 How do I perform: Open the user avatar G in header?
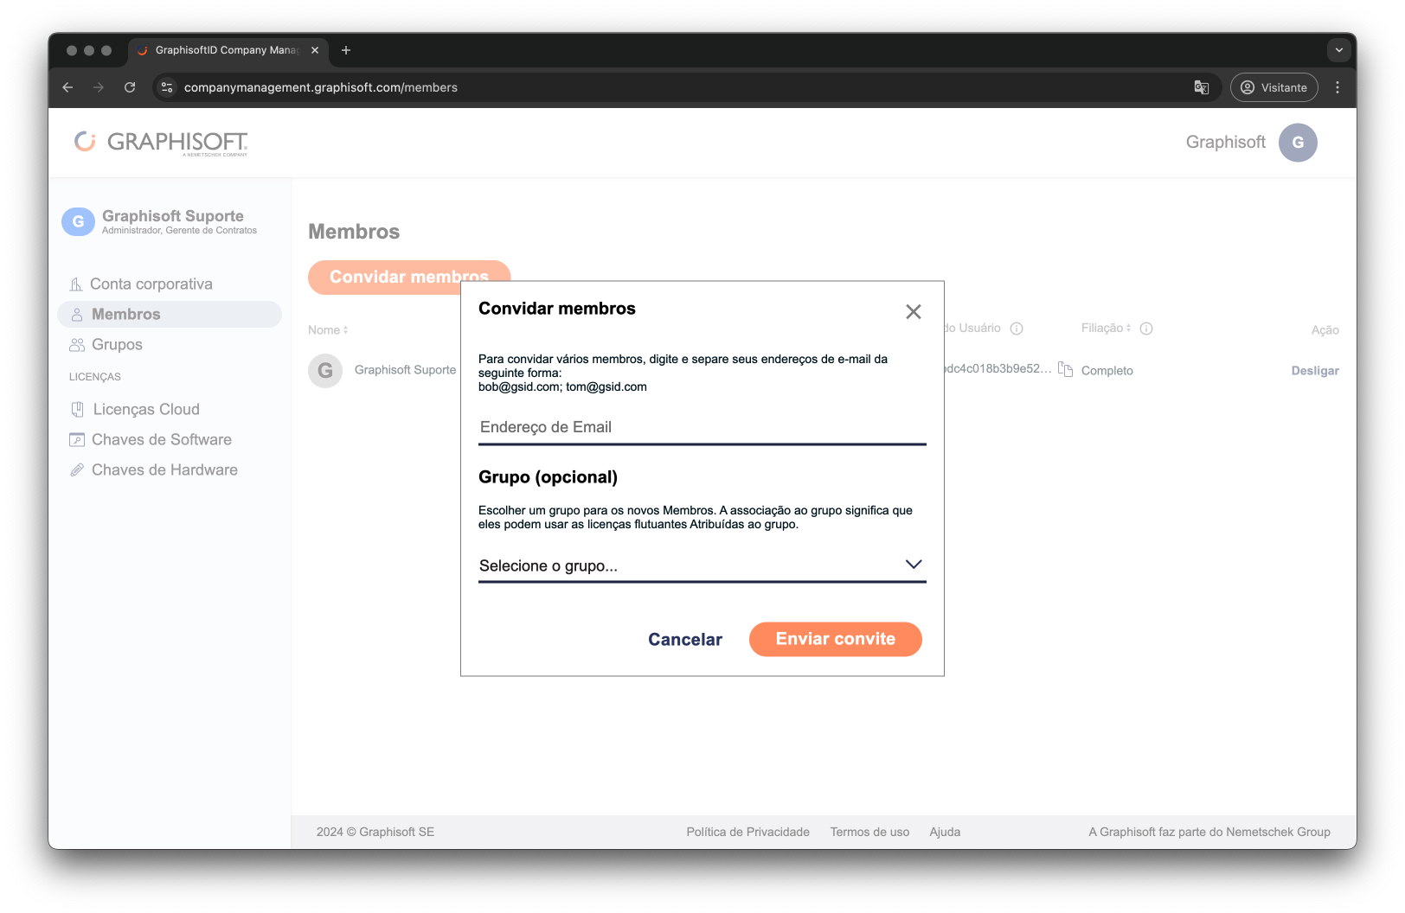(1298, 143)
